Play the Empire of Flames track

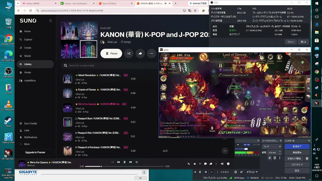click(x=67, y=93)
